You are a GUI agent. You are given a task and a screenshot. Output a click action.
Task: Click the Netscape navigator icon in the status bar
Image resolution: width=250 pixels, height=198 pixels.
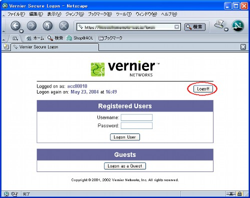tap(6, 194)
